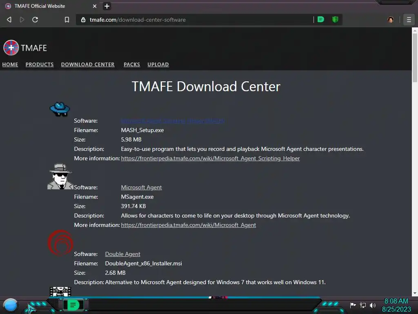The image size is (418, 314).
Task: Open the DOWNLOAD CENTER menu item
Action: [x=88, y=64]
